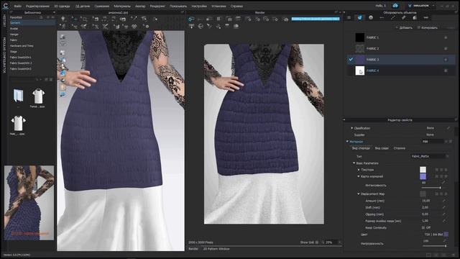Open the Рендеринг menu

157,6
